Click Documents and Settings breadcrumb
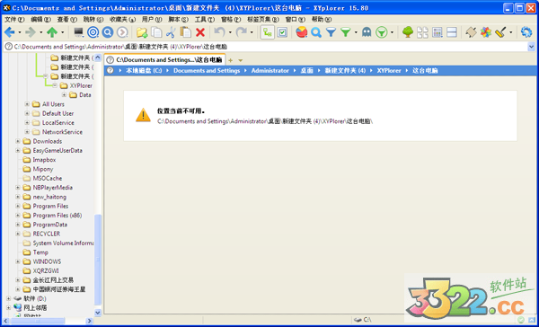Image resolution: width=539 pixels, height=327 pixels. pos(207,71)
